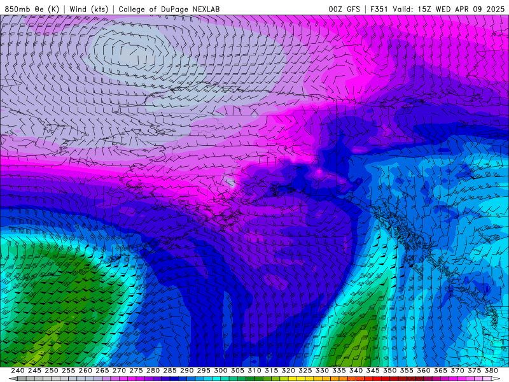Click the 245 color scale label
The width and height of the screenshot is (509, 382).
[x=35, y=371]
